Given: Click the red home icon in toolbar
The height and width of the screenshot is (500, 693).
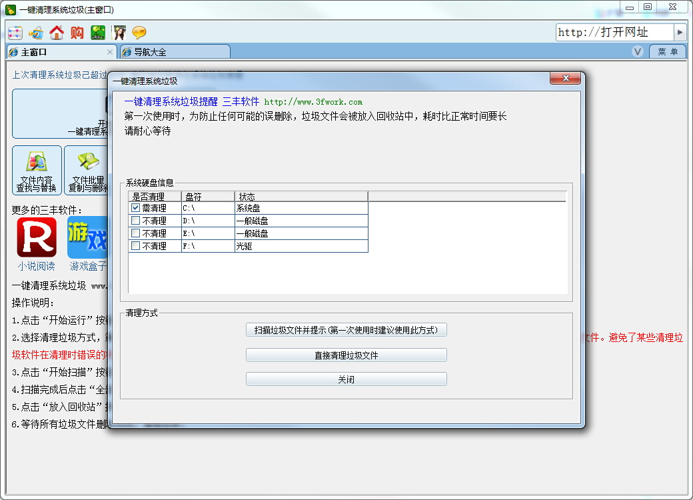Looking at the screenshot, I should click(57, 33).
